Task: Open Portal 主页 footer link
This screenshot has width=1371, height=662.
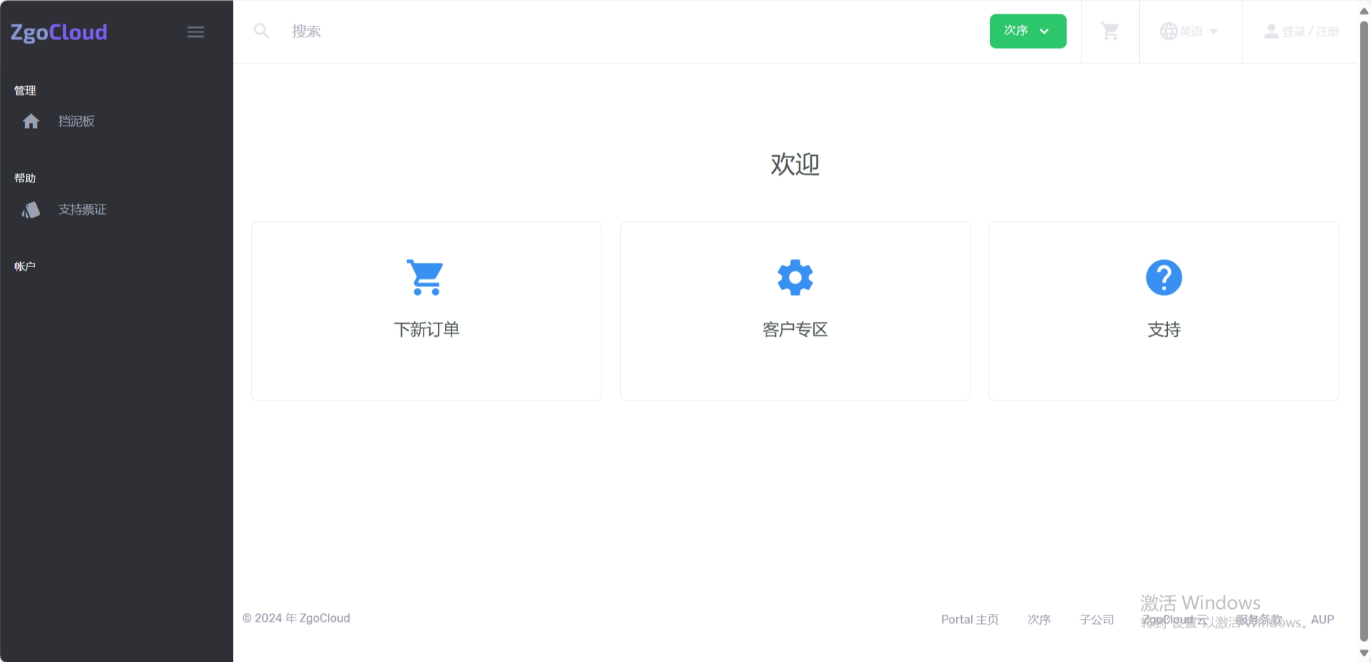Action: (969, 618)
